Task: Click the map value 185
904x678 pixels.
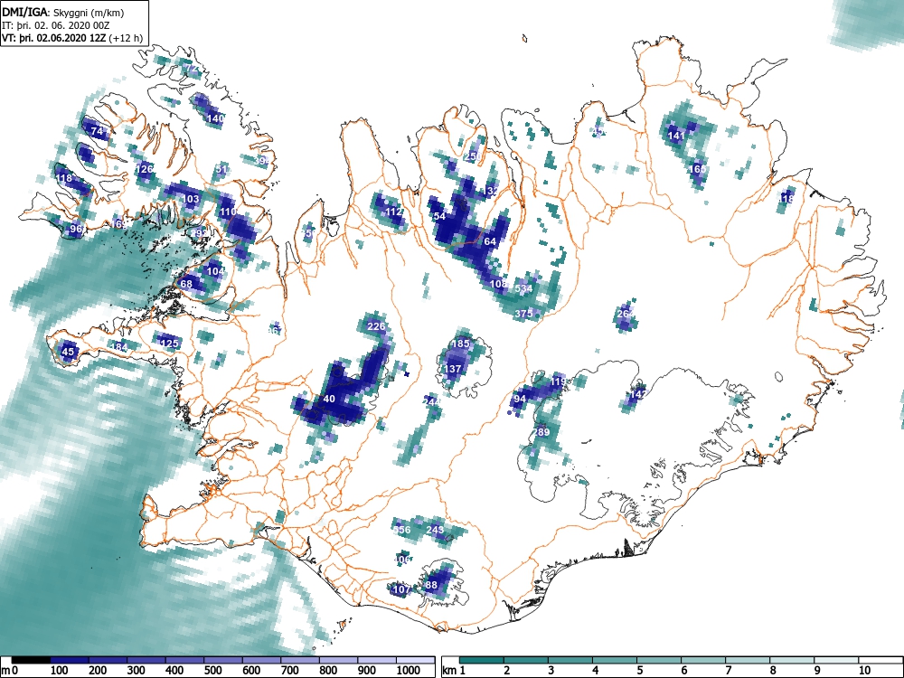Action: coord(460,344)
